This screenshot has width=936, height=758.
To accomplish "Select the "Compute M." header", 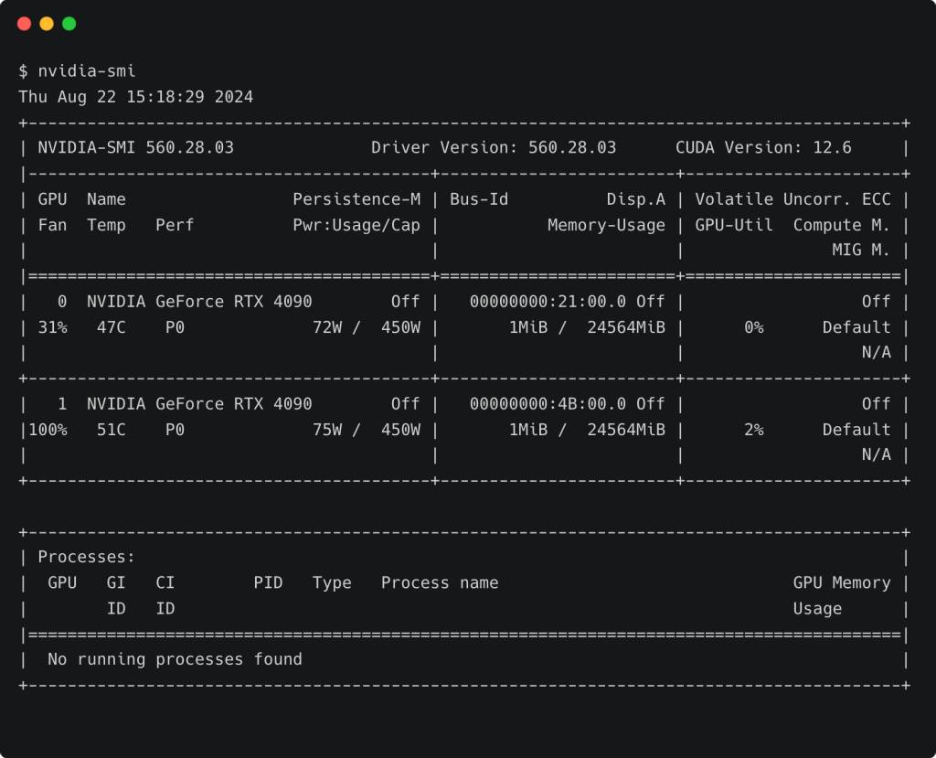I will pos(842,225).
